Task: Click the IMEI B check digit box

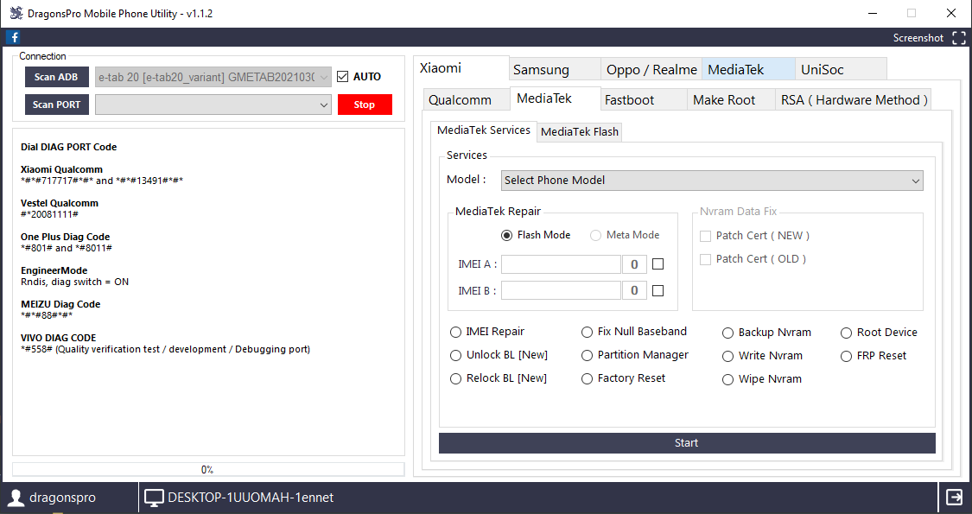Action: click(x=634, y=290)
